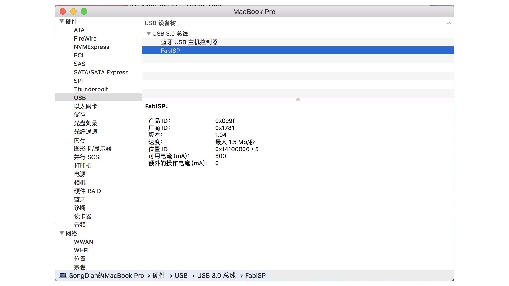The height and width of the screenshot is (286, 509).
Task: Collapse the 硬件 section triangle
Action: 62,21
